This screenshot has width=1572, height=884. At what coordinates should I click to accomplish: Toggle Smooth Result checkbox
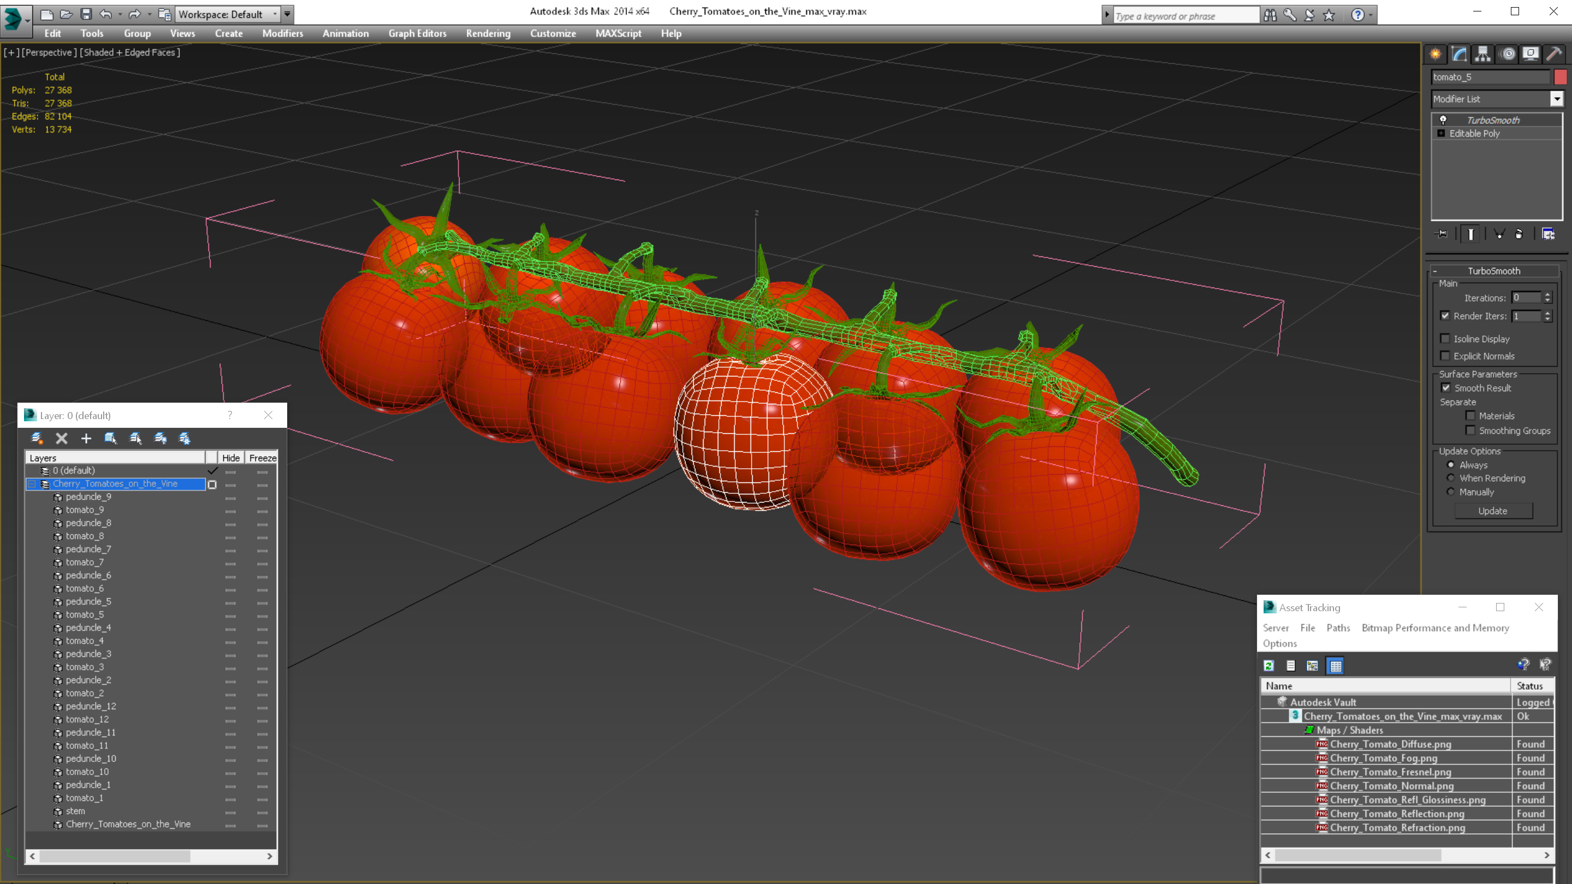point(1446,387)
